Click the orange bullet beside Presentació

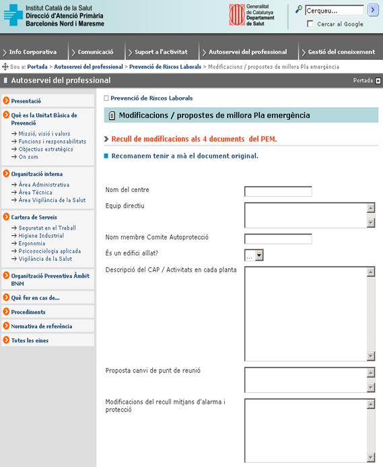coord(6,100)
